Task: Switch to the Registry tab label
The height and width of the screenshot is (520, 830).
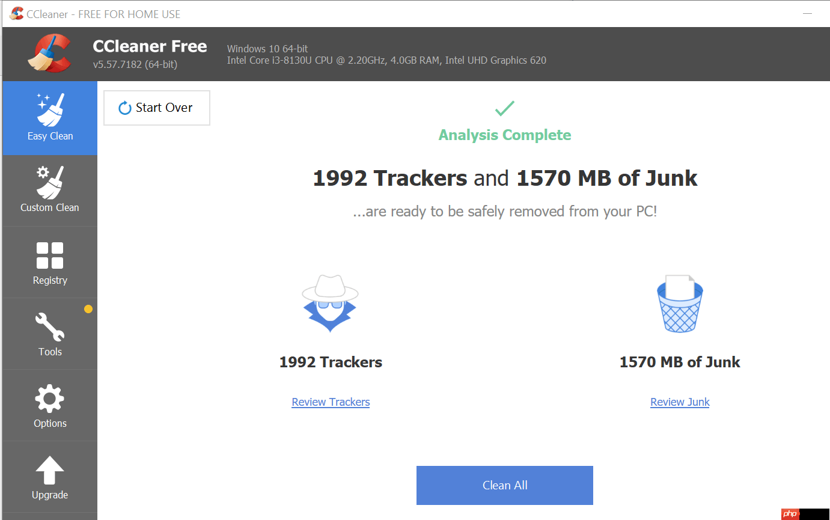Action: (x=50, y=280)
